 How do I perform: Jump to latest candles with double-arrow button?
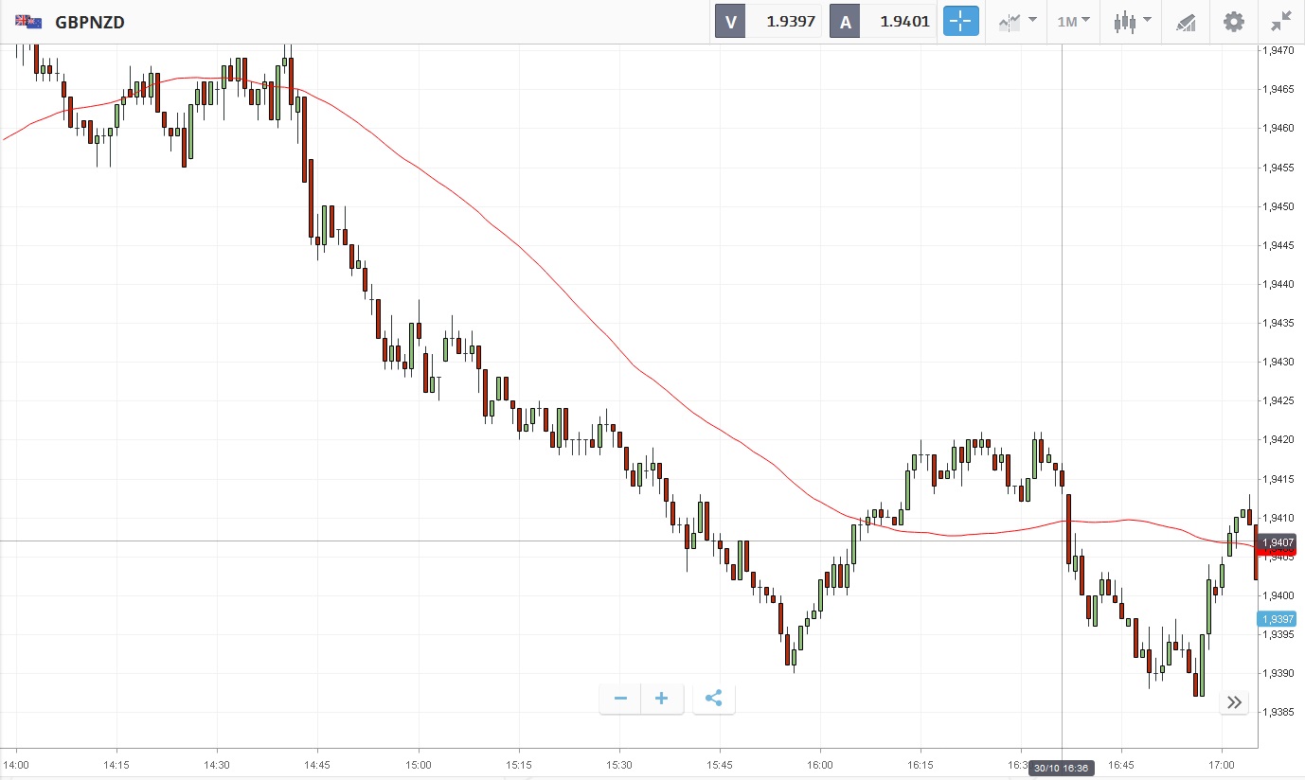tap(1234, 702)
